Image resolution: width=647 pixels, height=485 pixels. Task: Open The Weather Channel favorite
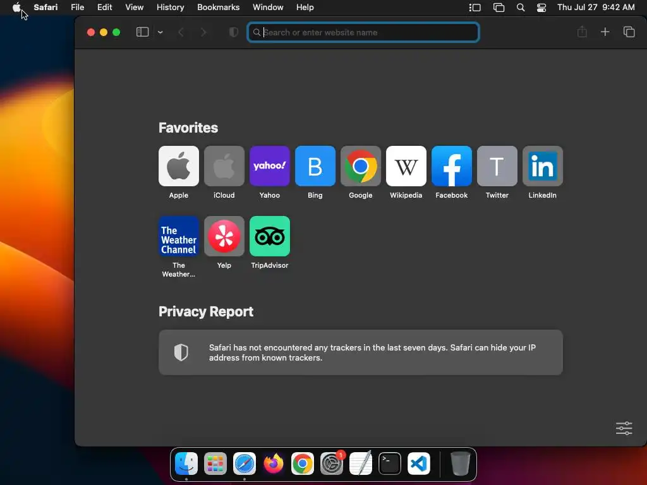click(179, 236)
